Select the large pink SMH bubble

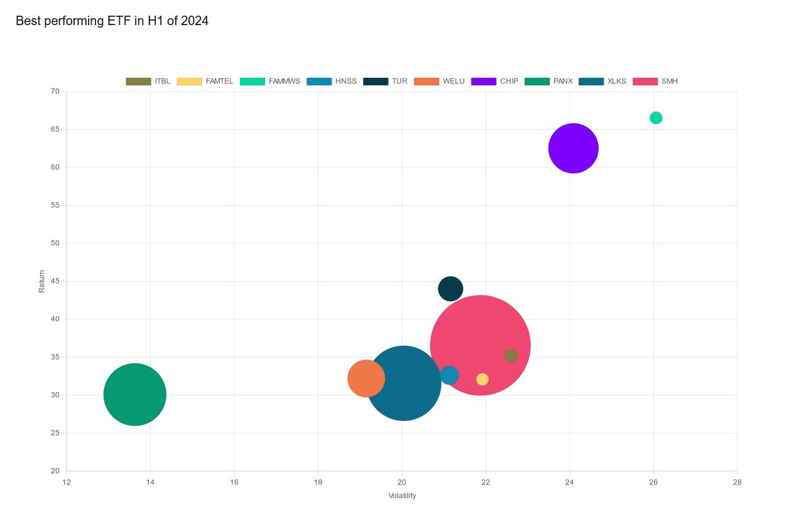pos(481,345)
